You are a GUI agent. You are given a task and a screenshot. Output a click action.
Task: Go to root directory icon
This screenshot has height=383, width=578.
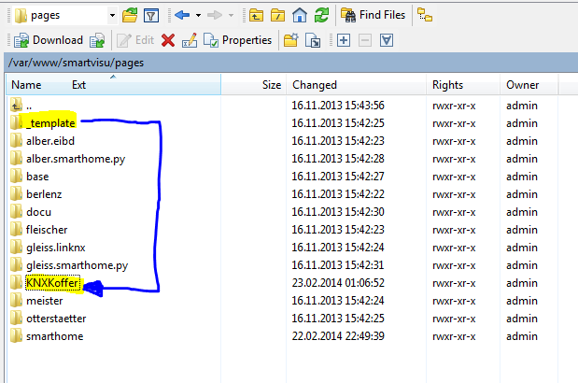coord(277,16)
